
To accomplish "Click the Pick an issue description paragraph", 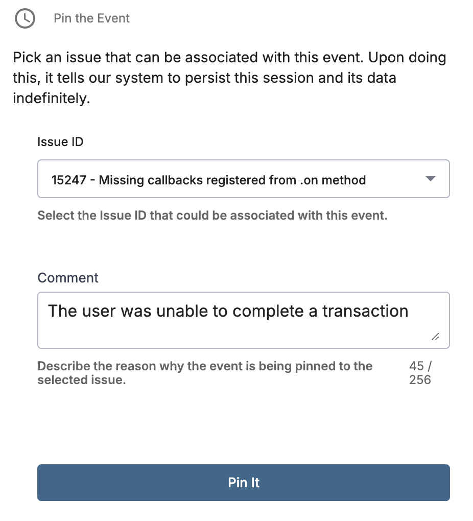I will [229, 78].
